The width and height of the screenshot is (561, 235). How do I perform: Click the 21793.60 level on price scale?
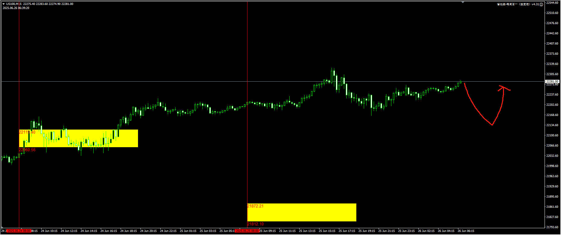tap(552, 227)
